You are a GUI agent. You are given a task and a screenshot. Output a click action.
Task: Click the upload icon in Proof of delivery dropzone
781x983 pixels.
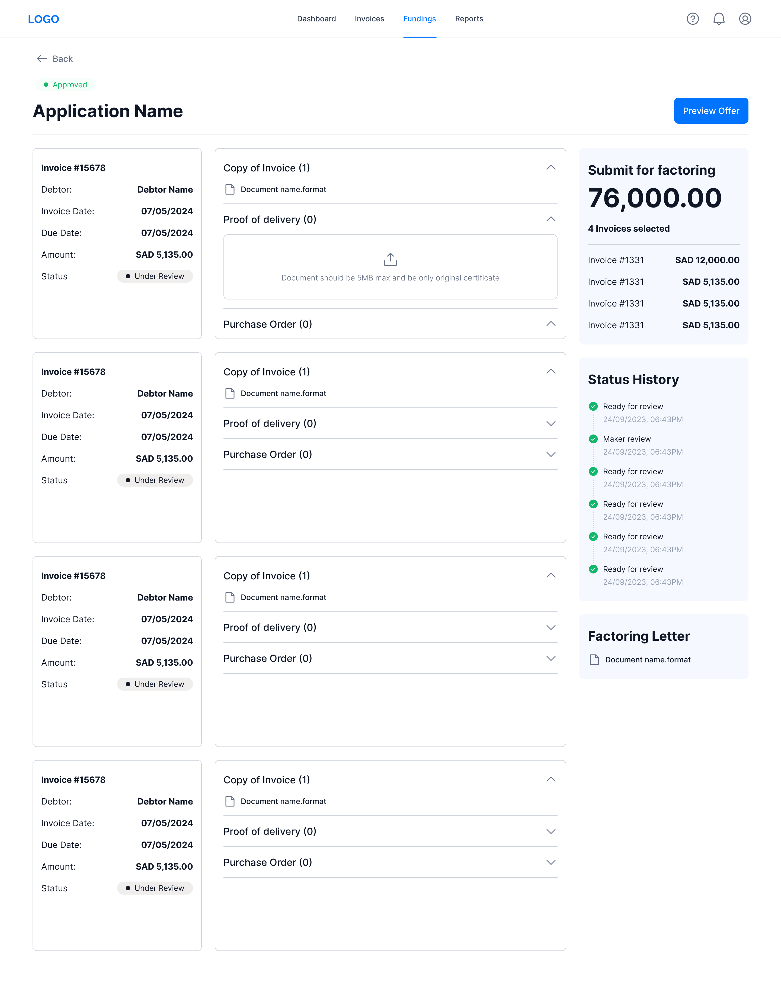tap(390, 259)
